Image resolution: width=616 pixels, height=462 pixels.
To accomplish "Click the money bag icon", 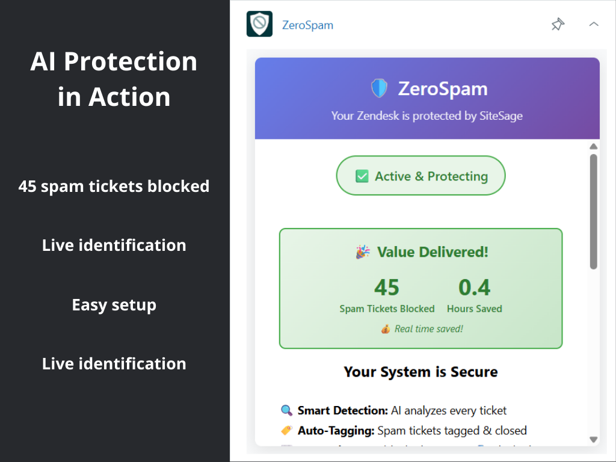I will (x=386, y=329).
